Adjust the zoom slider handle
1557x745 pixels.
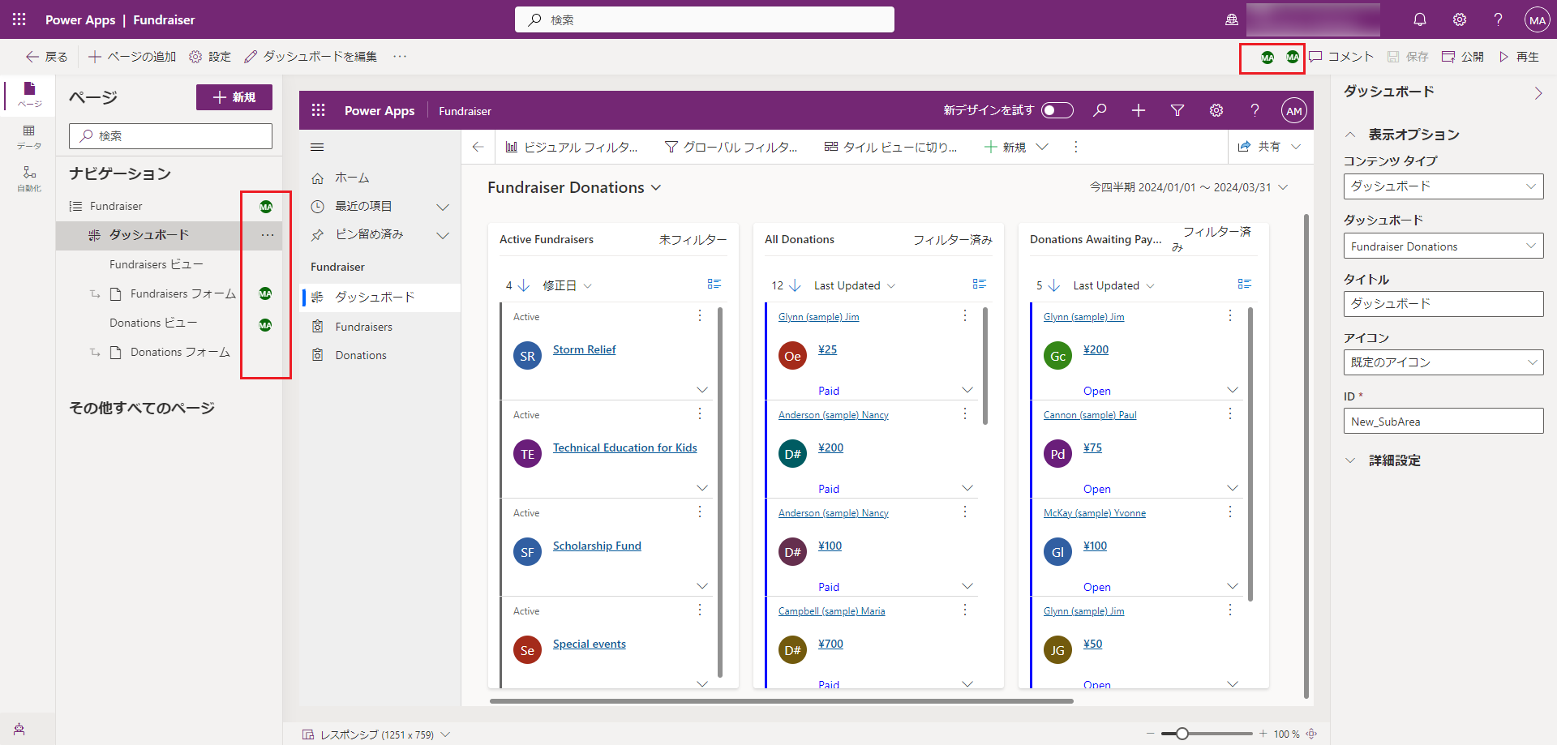[1182, 734]
